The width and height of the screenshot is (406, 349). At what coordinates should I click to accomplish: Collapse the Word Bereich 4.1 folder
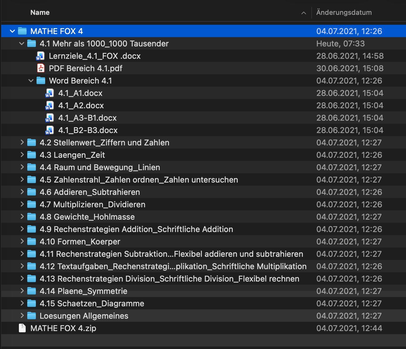click(x=31, y=81)
